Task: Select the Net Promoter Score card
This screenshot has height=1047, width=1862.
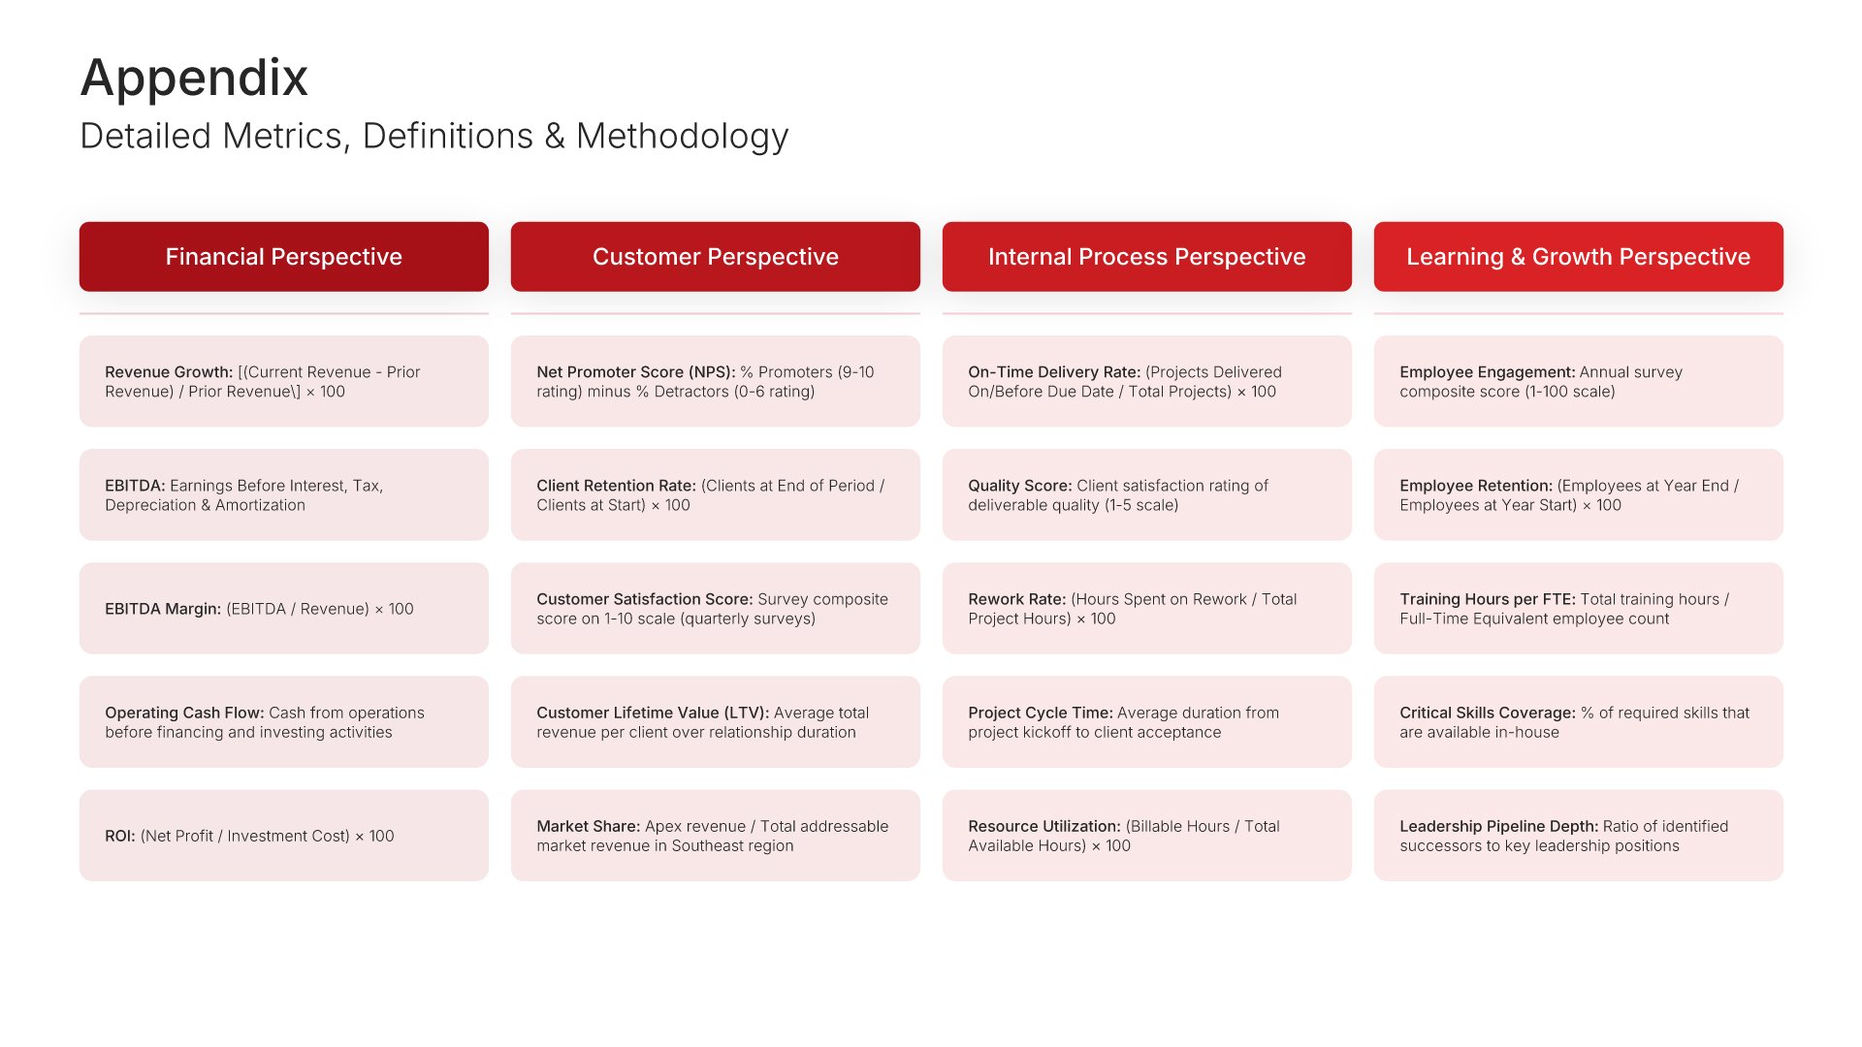Action: click(715, 381)
